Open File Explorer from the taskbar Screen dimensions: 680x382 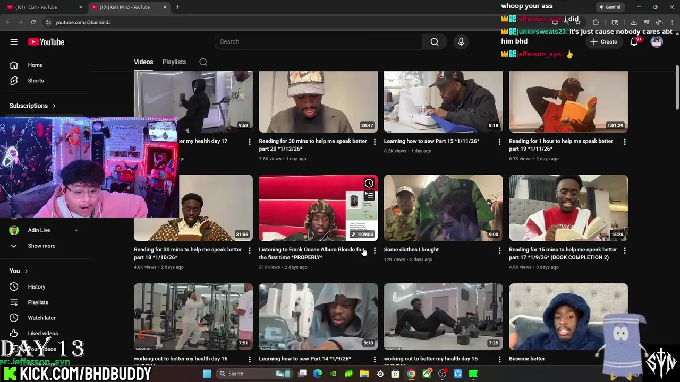(x=364, y=374)
